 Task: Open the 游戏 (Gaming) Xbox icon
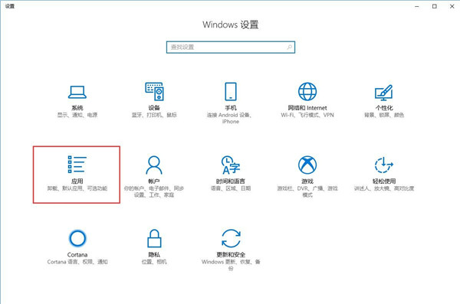pos(307,165)
